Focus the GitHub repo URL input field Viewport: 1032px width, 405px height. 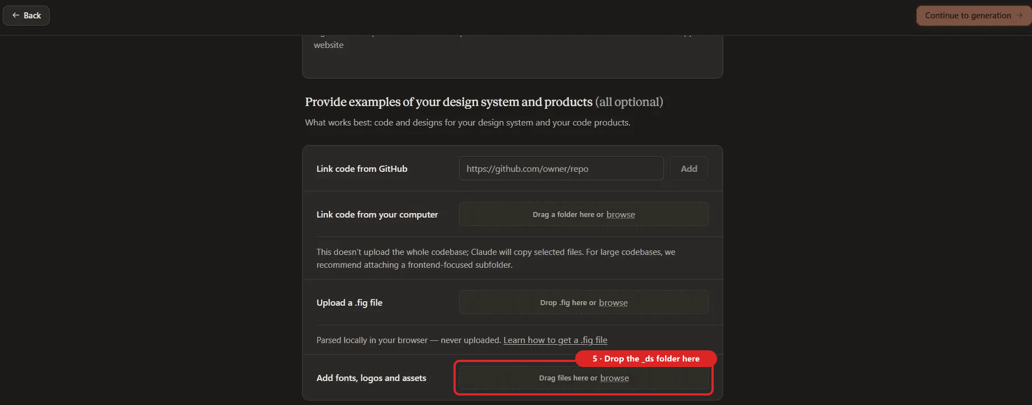point(561,168)
